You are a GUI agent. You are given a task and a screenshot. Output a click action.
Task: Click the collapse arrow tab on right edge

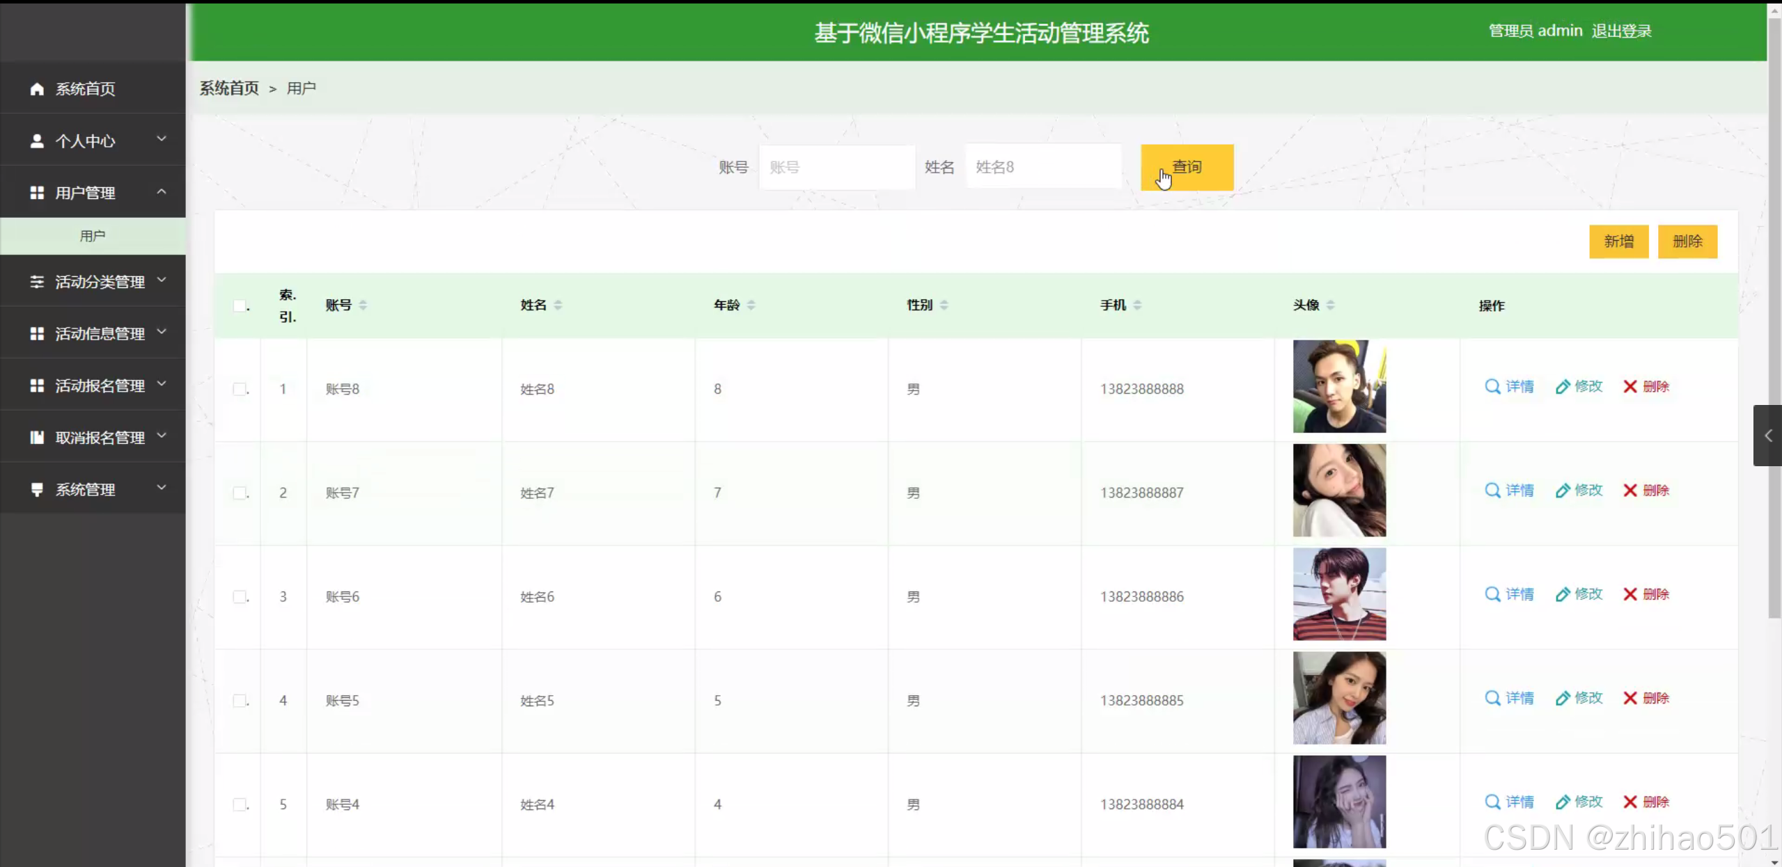(x=1767, y=436)
